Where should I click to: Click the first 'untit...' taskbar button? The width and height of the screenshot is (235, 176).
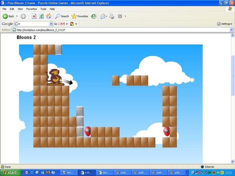point(122,172)
